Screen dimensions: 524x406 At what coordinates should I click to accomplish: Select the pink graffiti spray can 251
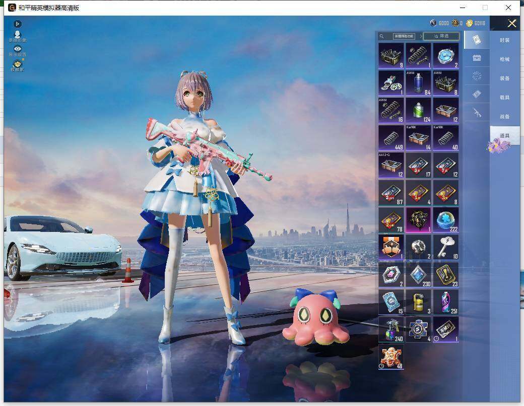(x=446, y=302)
